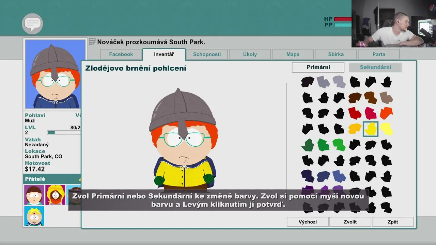Choose the orange dye swatch
Image resolution: width=436 pixels, height=245 pixels.
386,113
